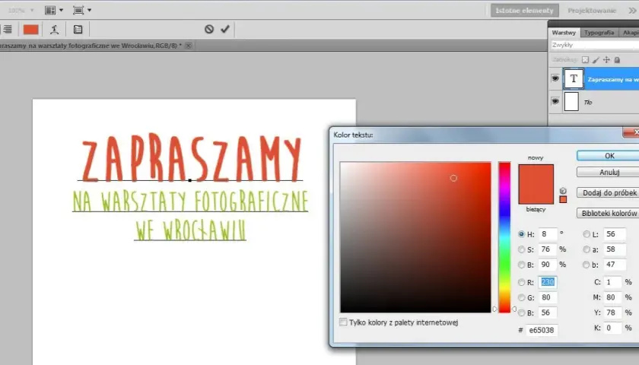Cancel current text edits with the no-entry icon
This screenshot has height=365, width=639.
coord(209,29)
